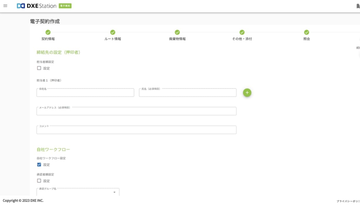This screenshot has width=360, height=207.
Task: Focus the 会社名 input field
Action: [85, 93]
